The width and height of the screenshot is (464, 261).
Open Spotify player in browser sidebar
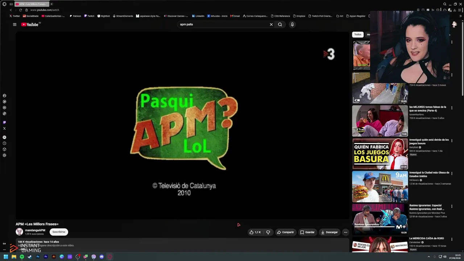point(4,137)
